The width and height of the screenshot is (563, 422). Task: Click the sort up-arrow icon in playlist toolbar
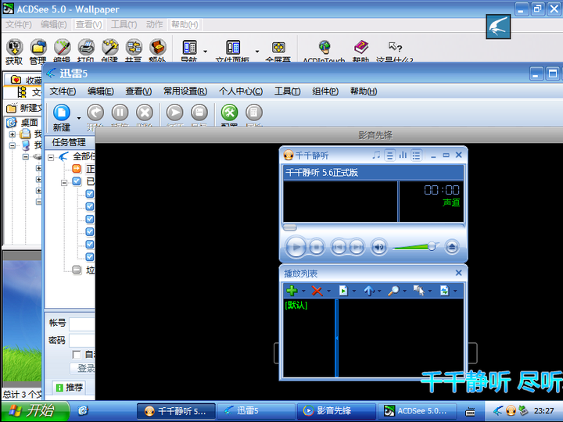369,290
